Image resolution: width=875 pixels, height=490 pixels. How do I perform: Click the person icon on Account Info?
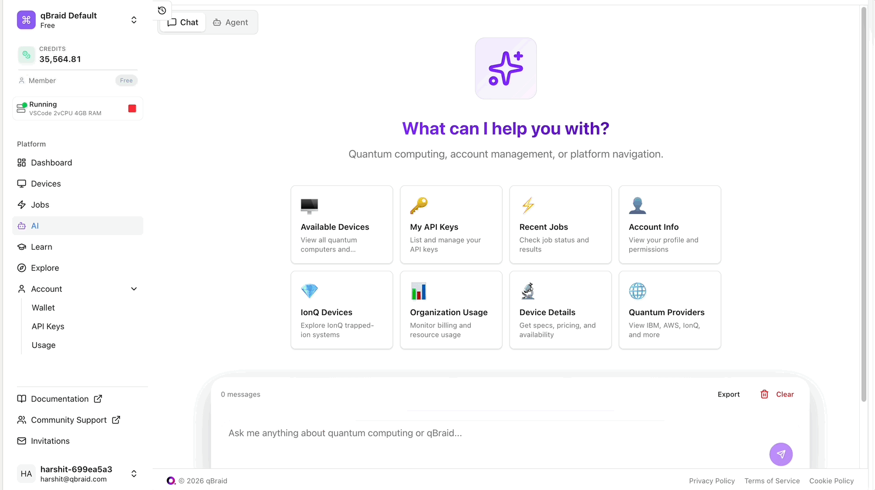coord(638,206)
